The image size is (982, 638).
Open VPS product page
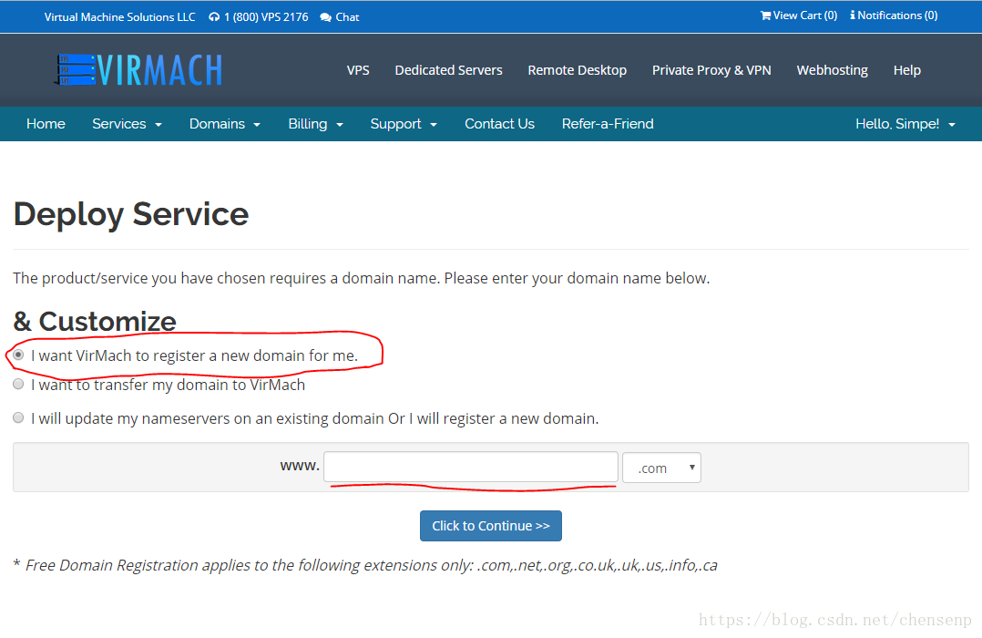358,70
